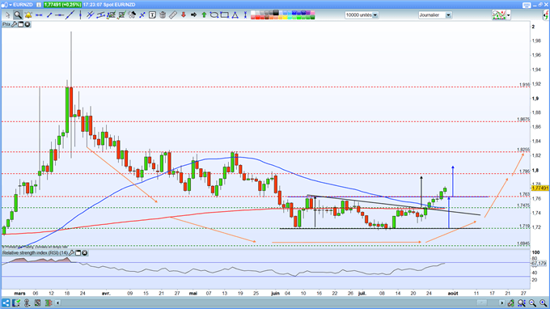Select the eraser tool in toolbar
This screenshot has width=550, height=309.
click(132, 15)
